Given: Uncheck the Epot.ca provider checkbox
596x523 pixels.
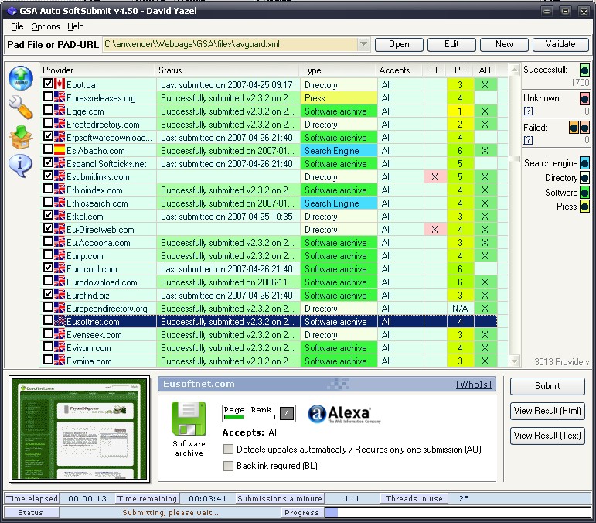Looking at the screenshot, I should 48,84.
